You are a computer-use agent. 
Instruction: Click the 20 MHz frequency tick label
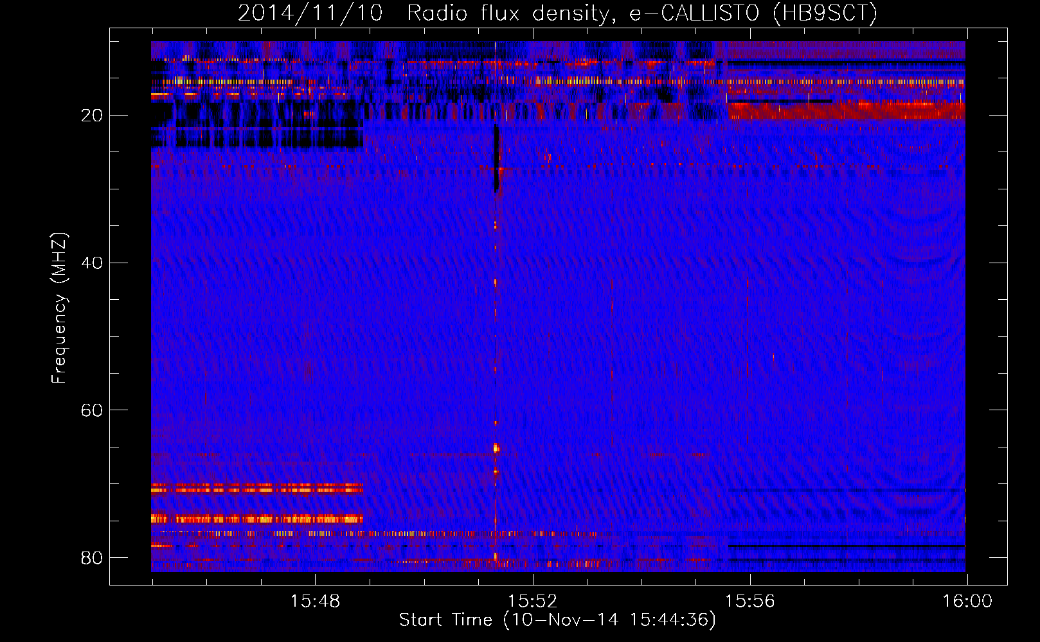tap(93, 116)
